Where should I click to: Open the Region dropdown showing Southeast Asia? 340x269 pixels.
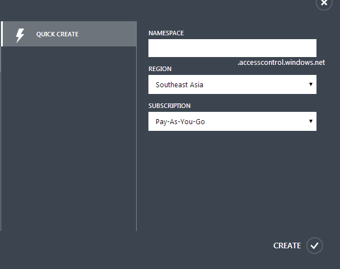[x=232, y=84]
